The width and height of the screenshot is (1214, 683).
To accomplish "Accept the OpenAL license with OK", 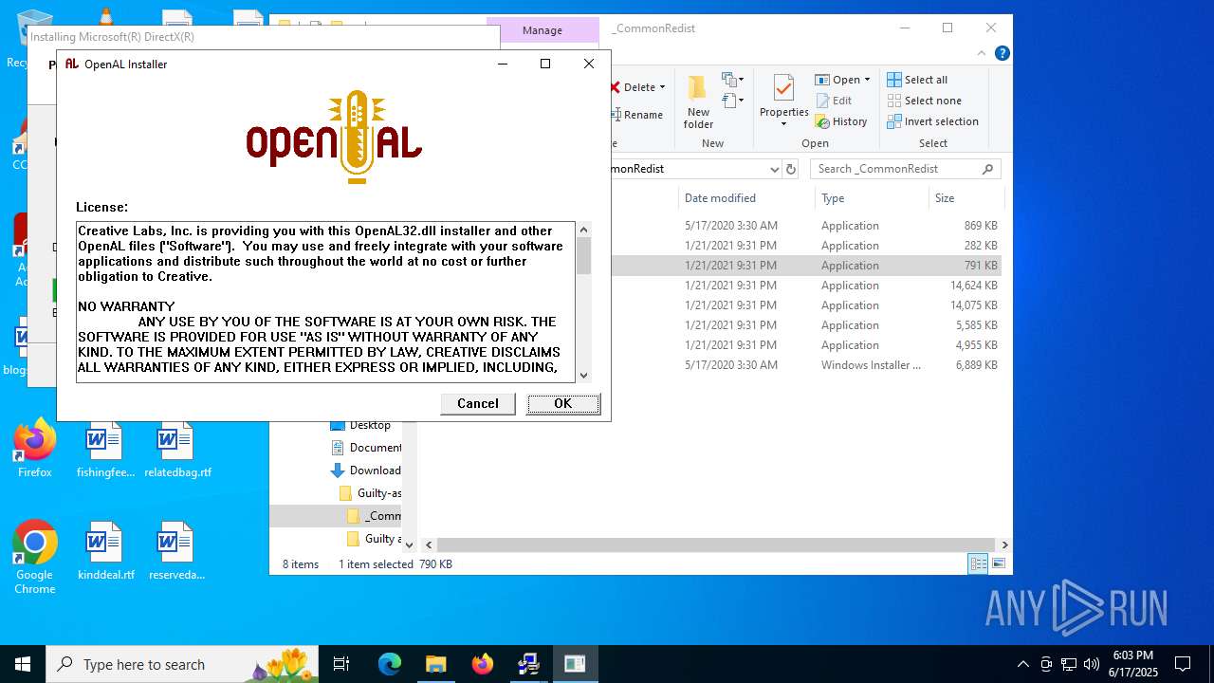I will (563, 403).
